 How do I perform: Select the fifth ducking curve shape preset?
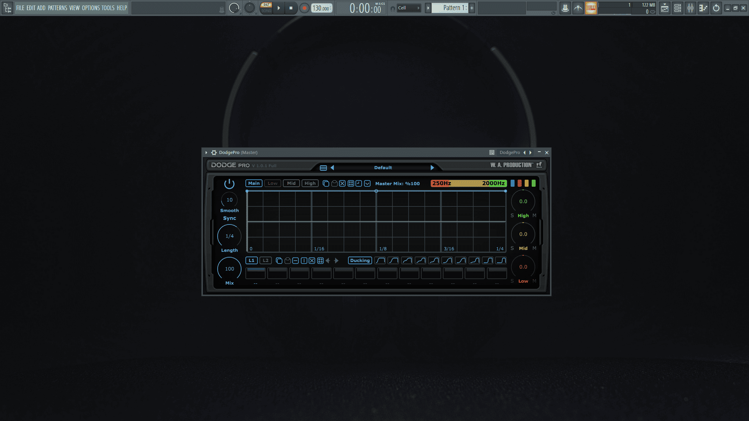point(434,260)
